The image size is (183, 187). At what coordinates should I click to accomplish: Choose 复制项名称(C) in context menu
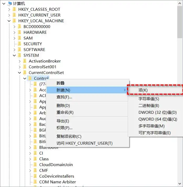coord(69,137)
